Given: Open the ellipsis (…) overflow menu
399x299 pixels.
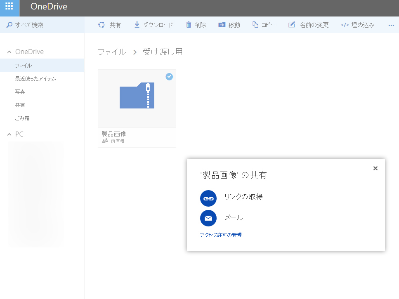Looking at the screenshot, I should tap(391, 25).
